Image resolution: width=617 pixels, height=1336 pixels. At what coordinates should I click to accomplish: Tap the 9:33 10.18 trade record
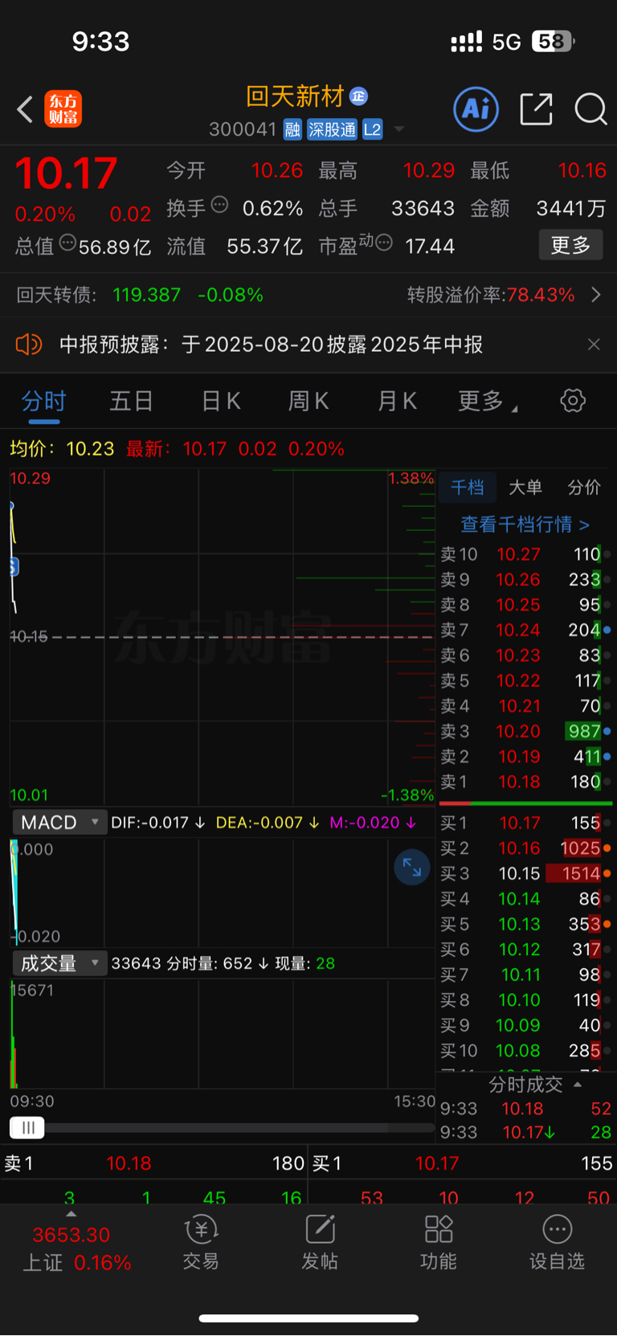526,1109
